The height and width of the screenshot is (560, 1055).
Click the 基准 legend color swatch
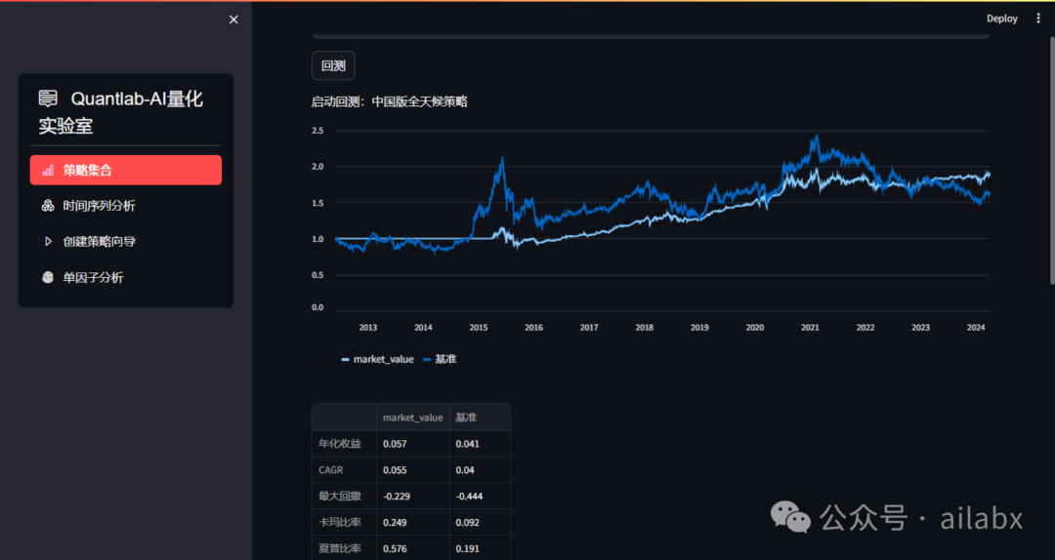(x=427, y=360)
